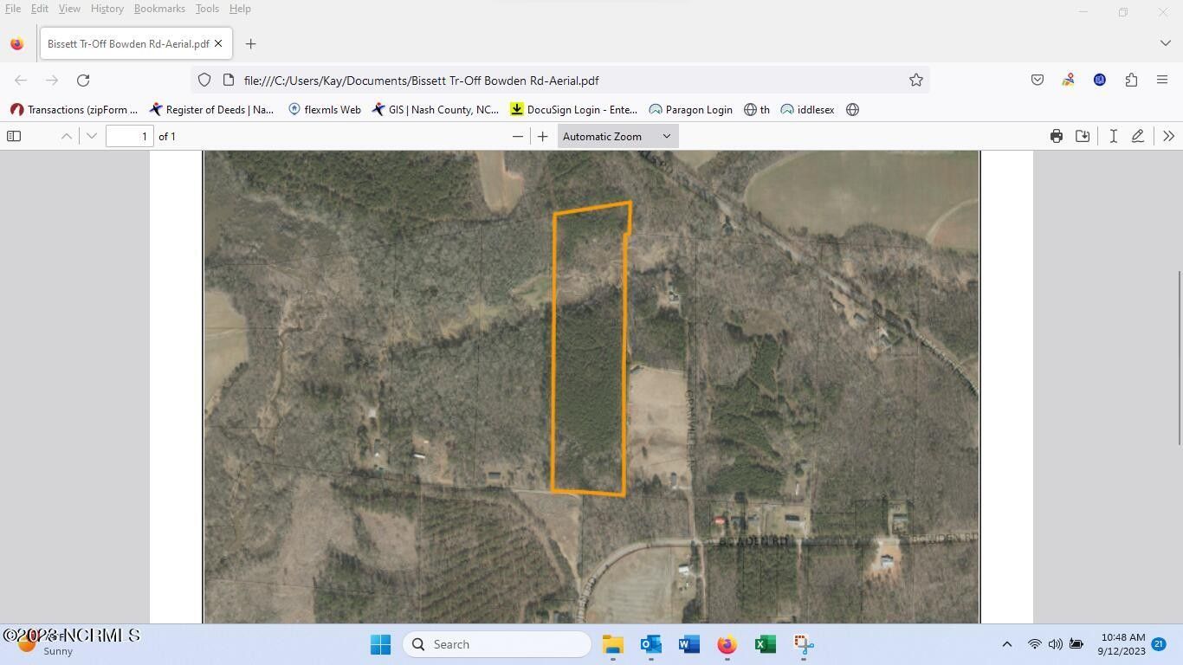
Task: Zoom in using the plus icon
Action: click(542, 136)
